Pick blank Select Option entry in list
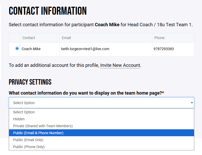The image size is (202, 155). click(24, 112)
